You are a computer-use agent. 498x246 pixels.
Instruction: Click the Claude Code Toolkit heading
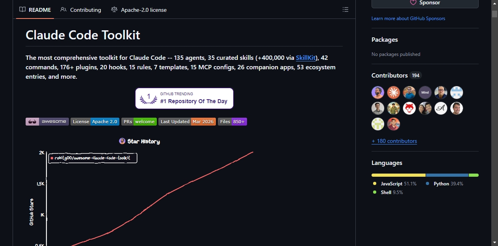[83, 35]
